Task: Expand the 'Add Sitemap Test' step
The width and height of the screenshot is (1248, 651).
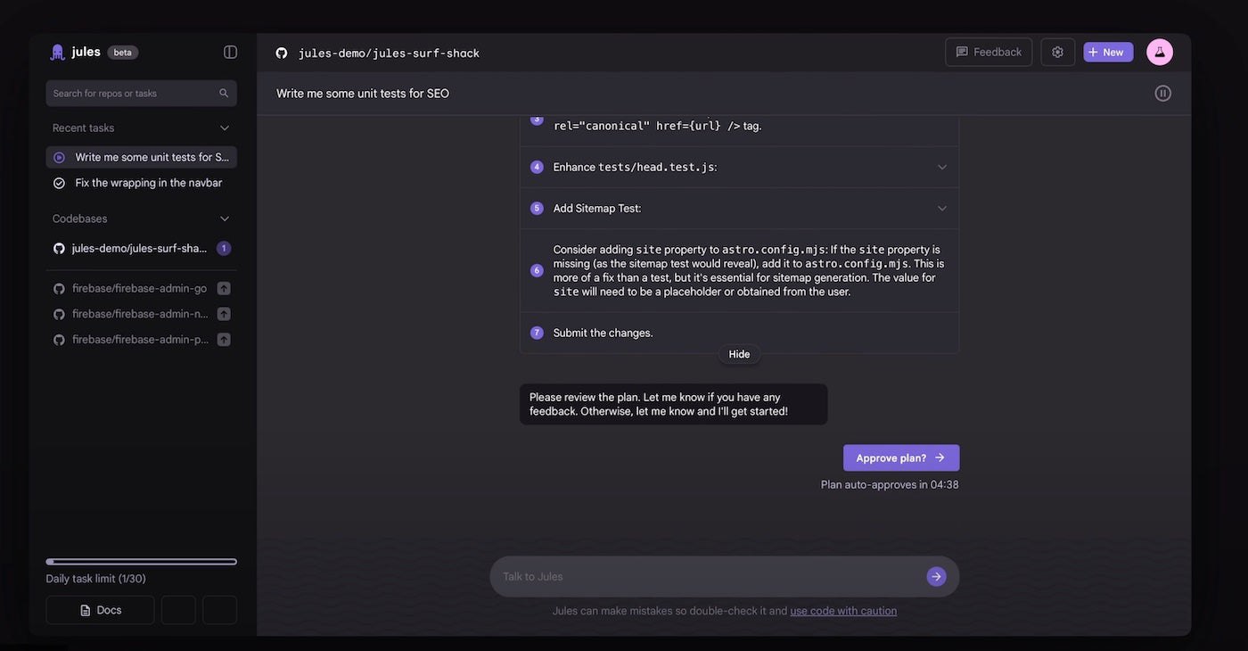Action: [941, 208]
